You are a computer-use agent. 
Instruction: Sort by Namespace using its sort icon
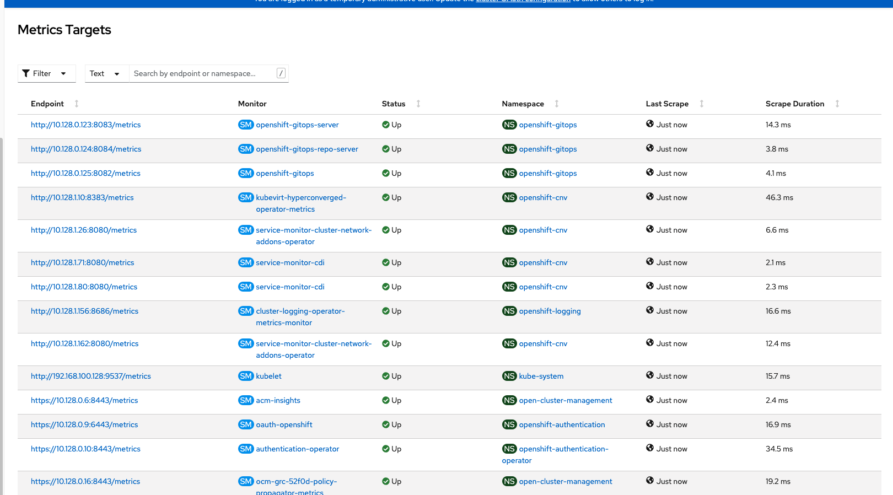point(557,104)
